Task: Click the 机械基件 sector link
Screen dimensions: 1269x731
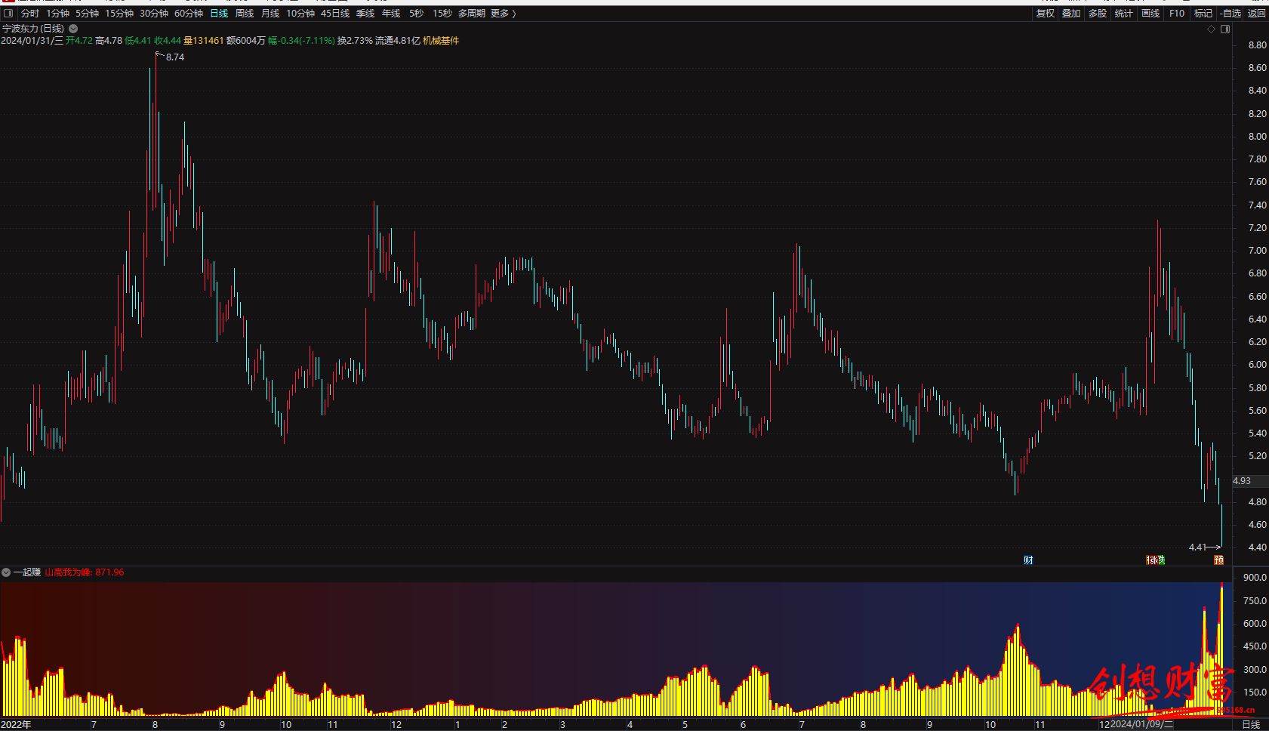Action: (x=441, y=41)
